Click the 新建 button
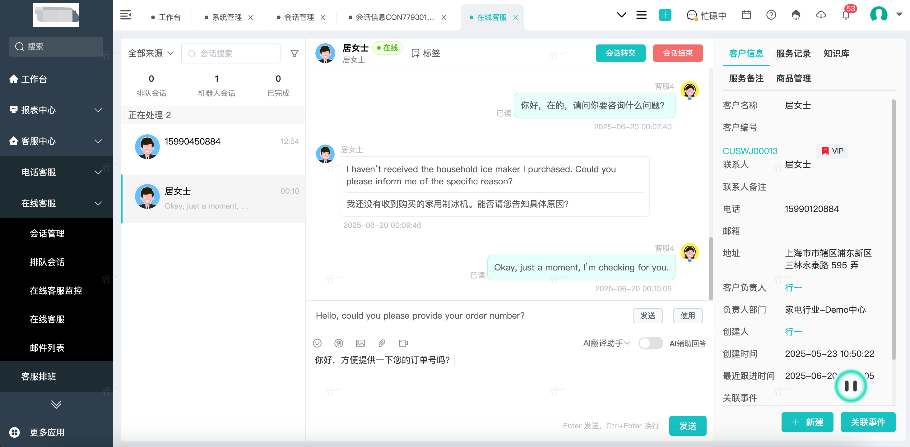 (807, 422)
